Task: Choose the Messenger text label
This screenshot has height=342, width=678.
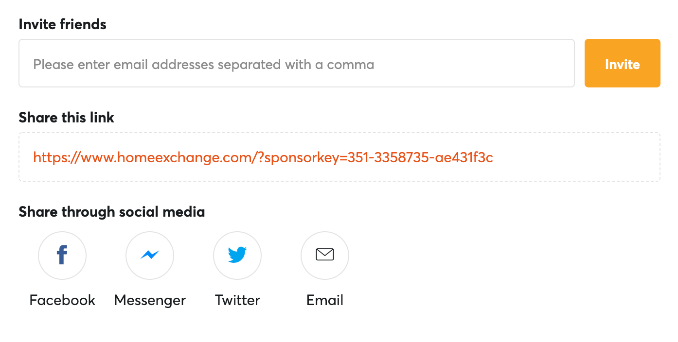Action: (150, 300)
